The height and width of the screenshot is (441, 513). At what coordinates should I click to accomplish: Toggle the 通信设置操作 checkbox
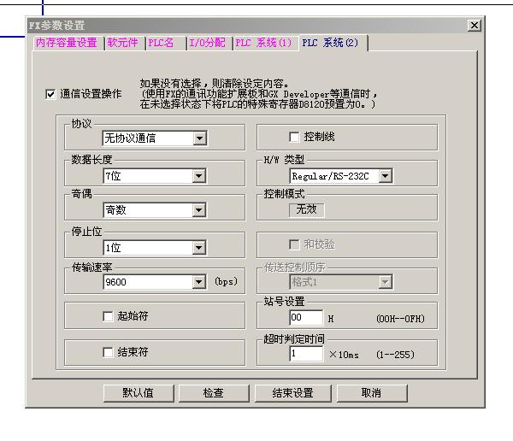pos(50,94)
